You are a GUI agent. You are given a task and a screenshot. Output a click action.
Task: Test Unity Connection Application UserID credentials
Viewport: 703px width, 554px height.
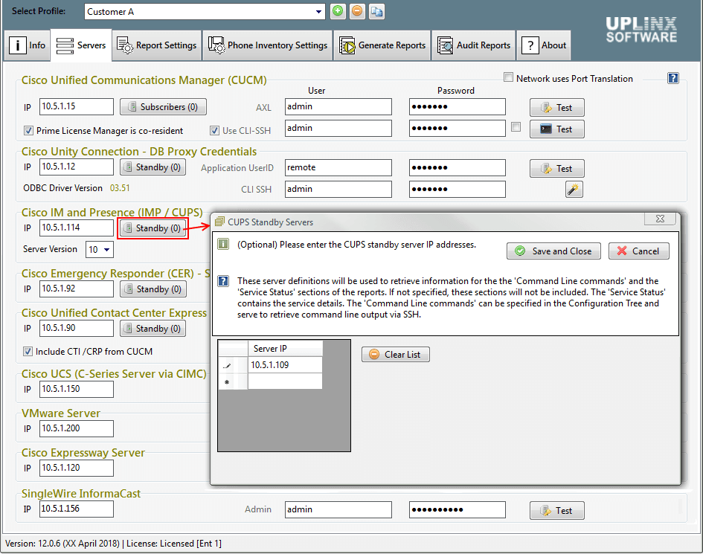tap(557, 169)
